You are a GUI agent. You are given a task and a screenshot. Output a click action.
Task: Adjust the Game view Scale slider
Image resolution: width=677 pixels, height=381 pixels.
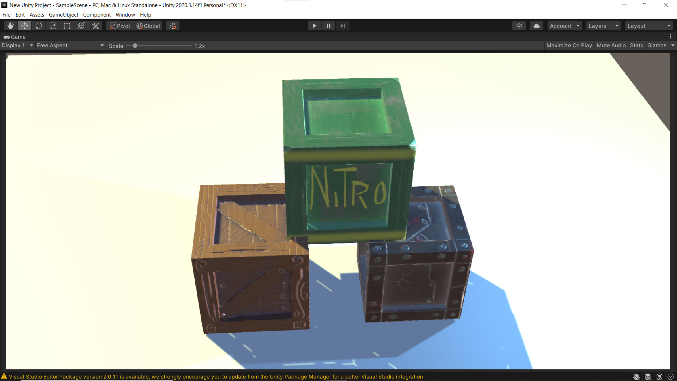(135, 46)
